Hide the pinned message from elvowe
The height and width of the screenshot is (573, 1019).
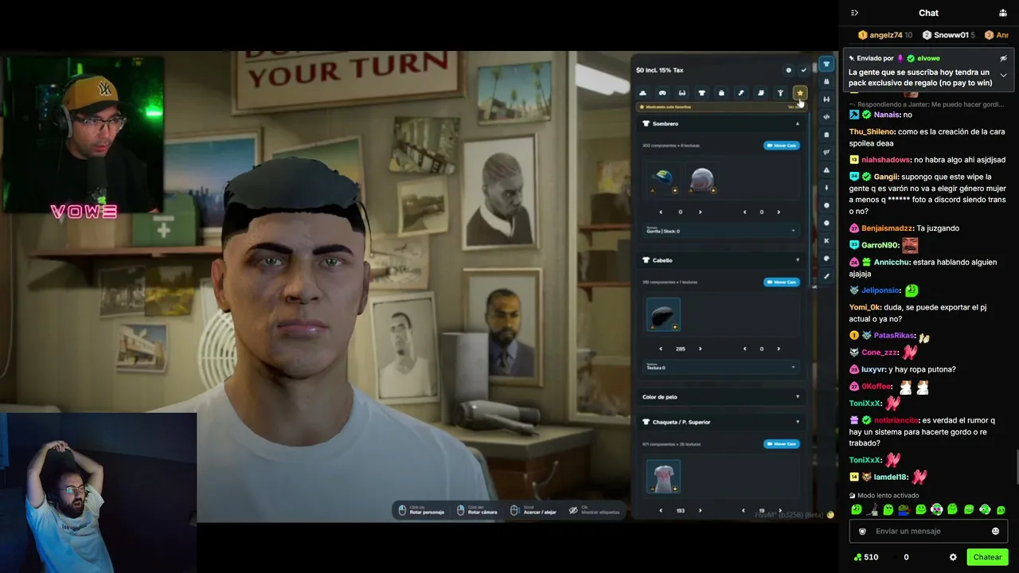click(1003, 58)
